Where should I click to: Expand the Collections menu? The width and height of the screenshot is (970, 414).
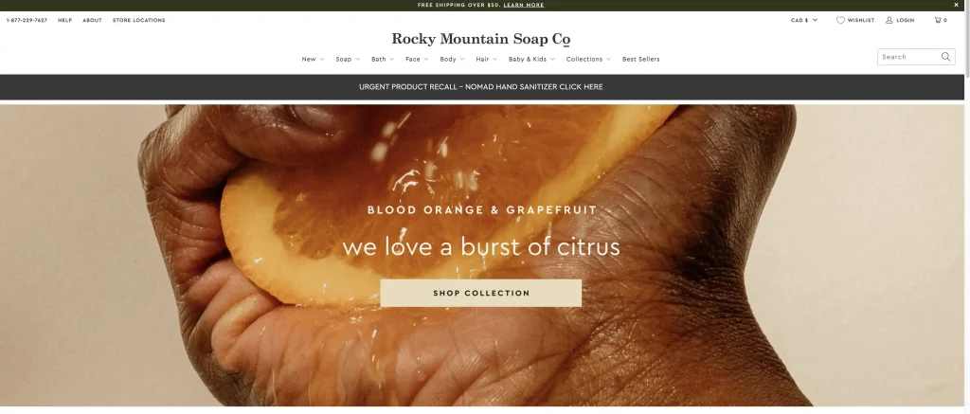[588, 60]
